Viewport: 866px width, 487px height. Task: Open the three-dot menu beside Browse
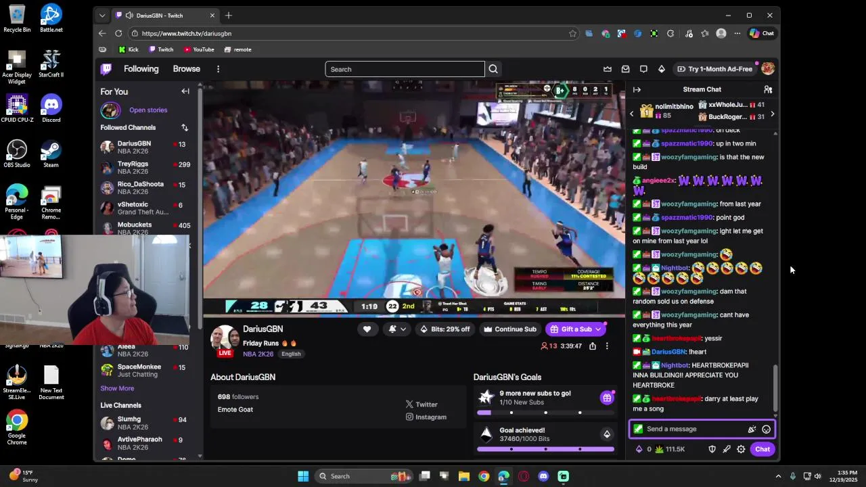218,69
